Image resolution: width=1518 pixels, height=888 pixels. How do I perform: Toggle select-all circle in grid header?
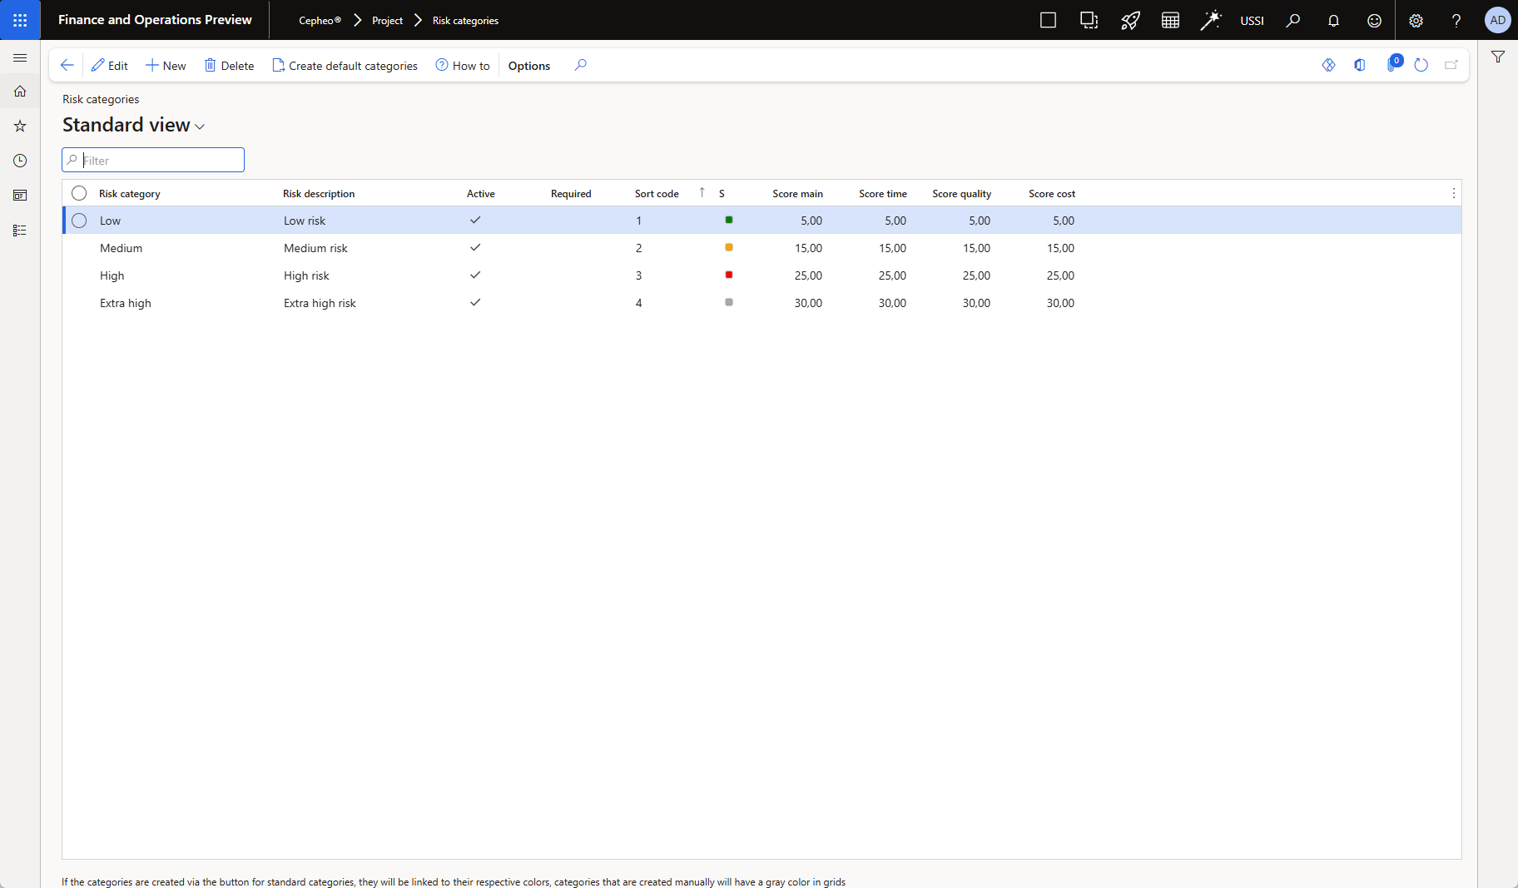coord(79,193)
